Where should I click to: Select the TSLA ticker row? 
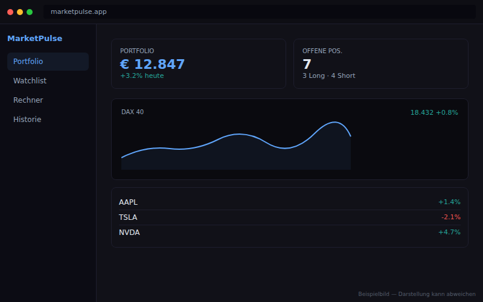290,217
